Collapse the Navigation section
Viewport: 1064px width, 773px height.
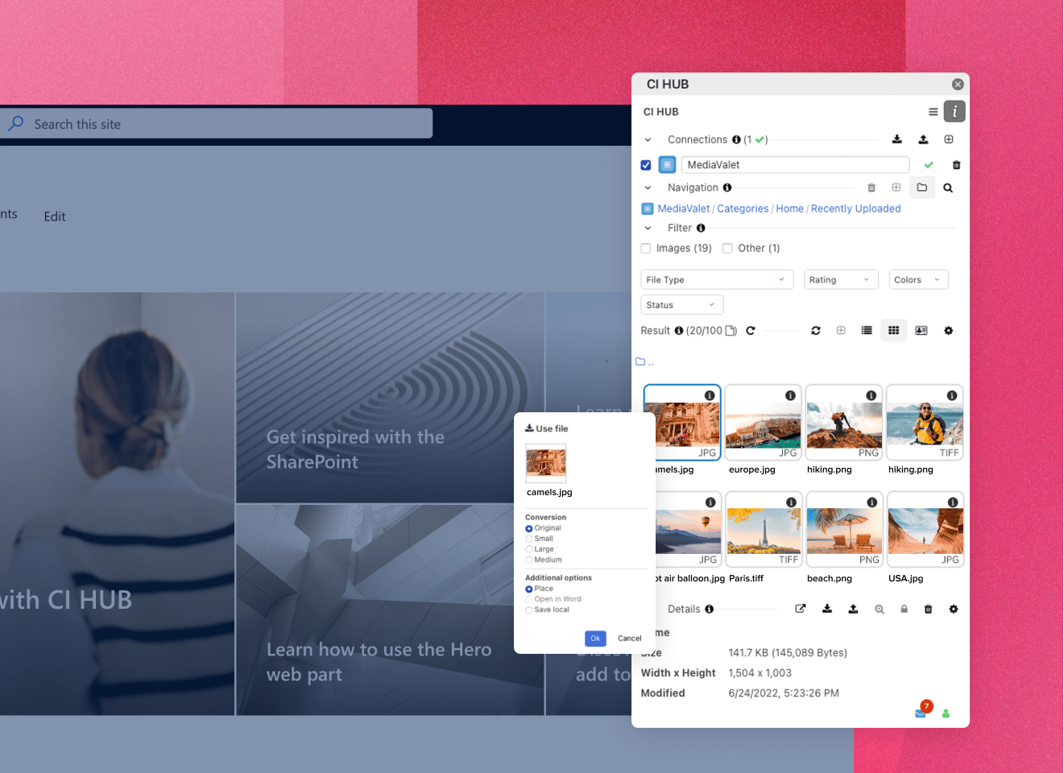click(x=648, y=188)
